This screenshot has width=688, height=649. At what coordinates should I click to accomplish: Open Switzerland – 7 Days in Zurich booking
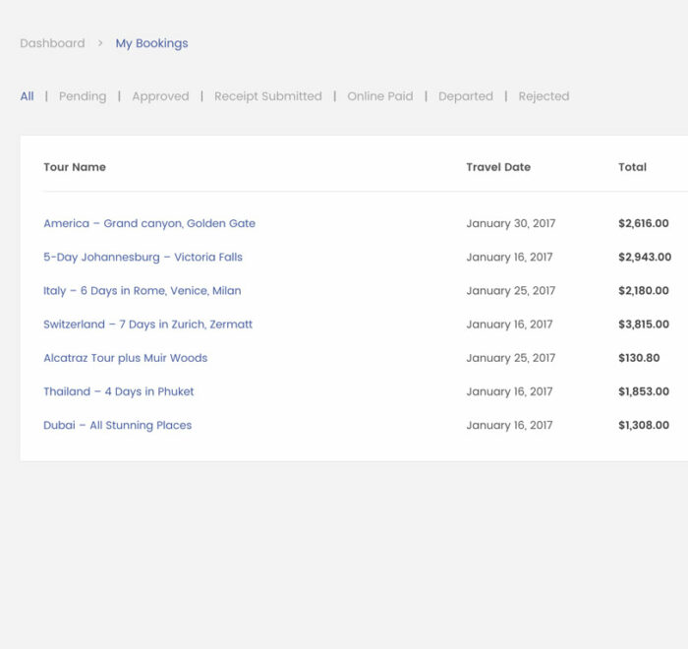click(147, 324)
